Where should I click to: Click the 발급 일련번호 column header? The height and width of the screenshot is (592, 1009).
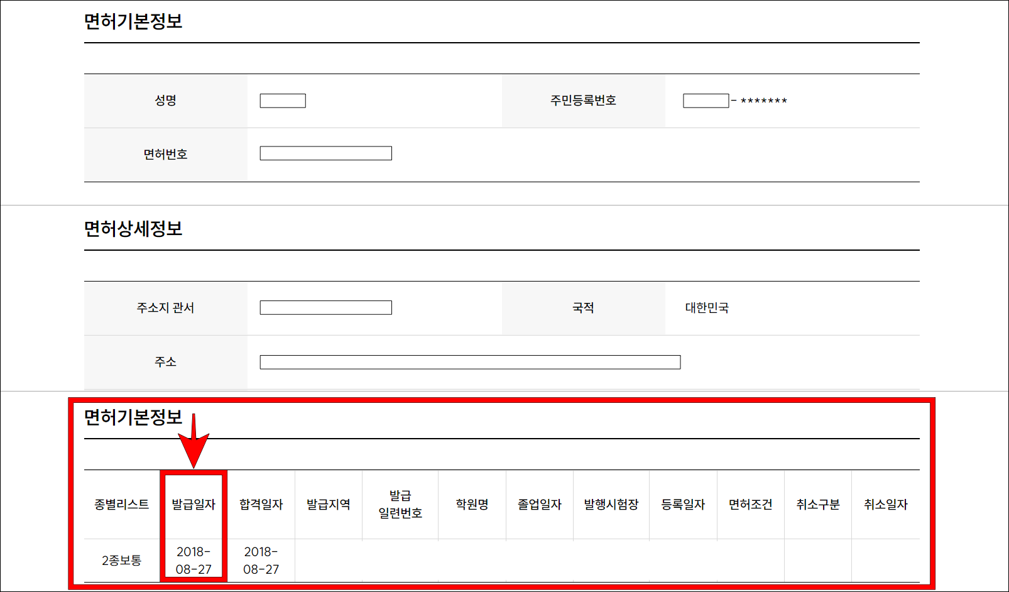point(400,504)
